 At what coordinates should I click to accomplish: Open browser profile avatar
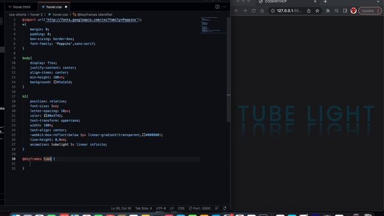353,11
